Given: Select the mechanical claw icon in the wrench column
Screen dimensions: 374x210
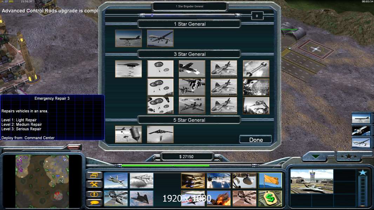Looking at the screenshot, I should (256, 105).
